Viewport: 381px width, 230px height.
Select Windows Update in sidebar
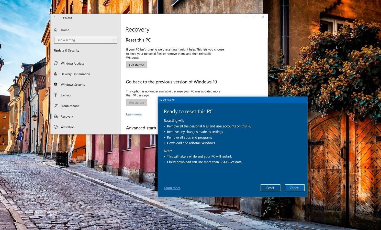72,64
